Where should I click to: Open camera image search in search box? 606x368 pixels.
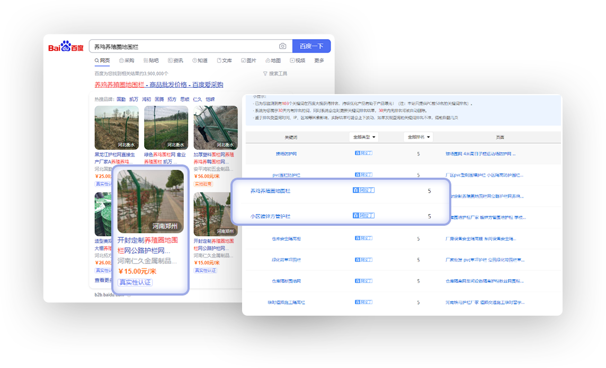click(282, 47)
